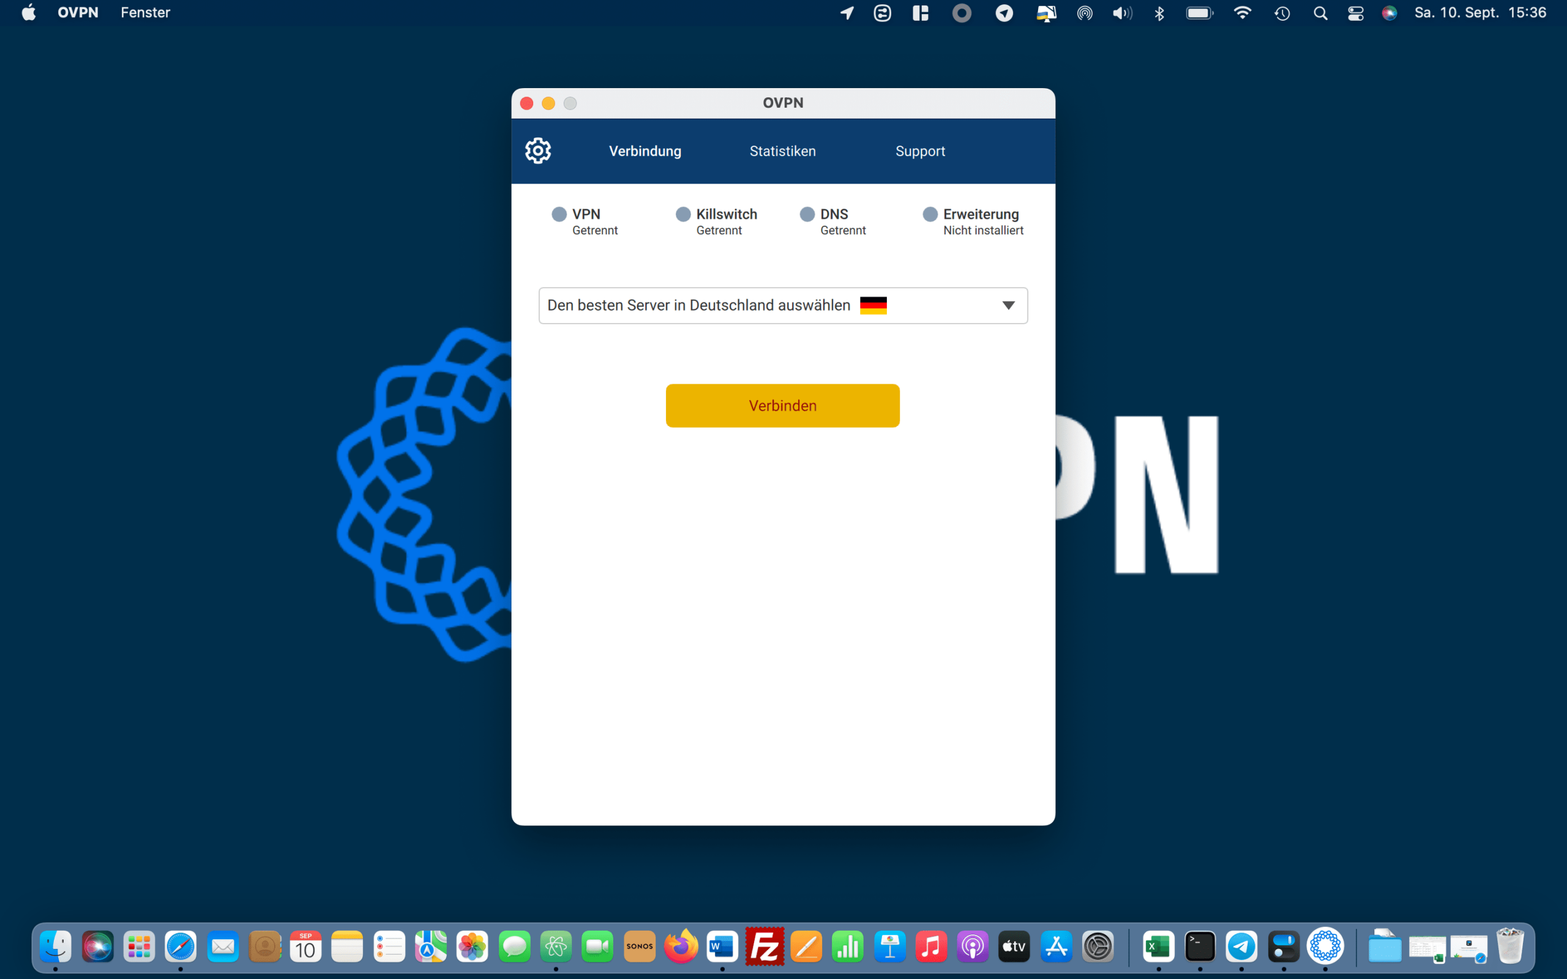Viewport: 1567px width, 979px height.
Task: Open Spotlight search magnifier icon
Action: pos(1320,13)
